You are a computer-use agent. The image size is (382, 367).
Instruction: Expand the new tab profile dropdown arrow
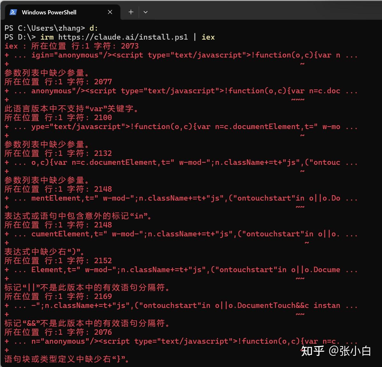tap(146, 12)
